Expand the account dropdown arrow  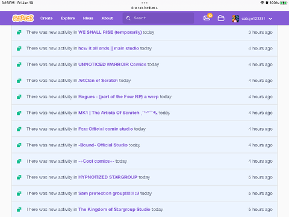(270, 19)
